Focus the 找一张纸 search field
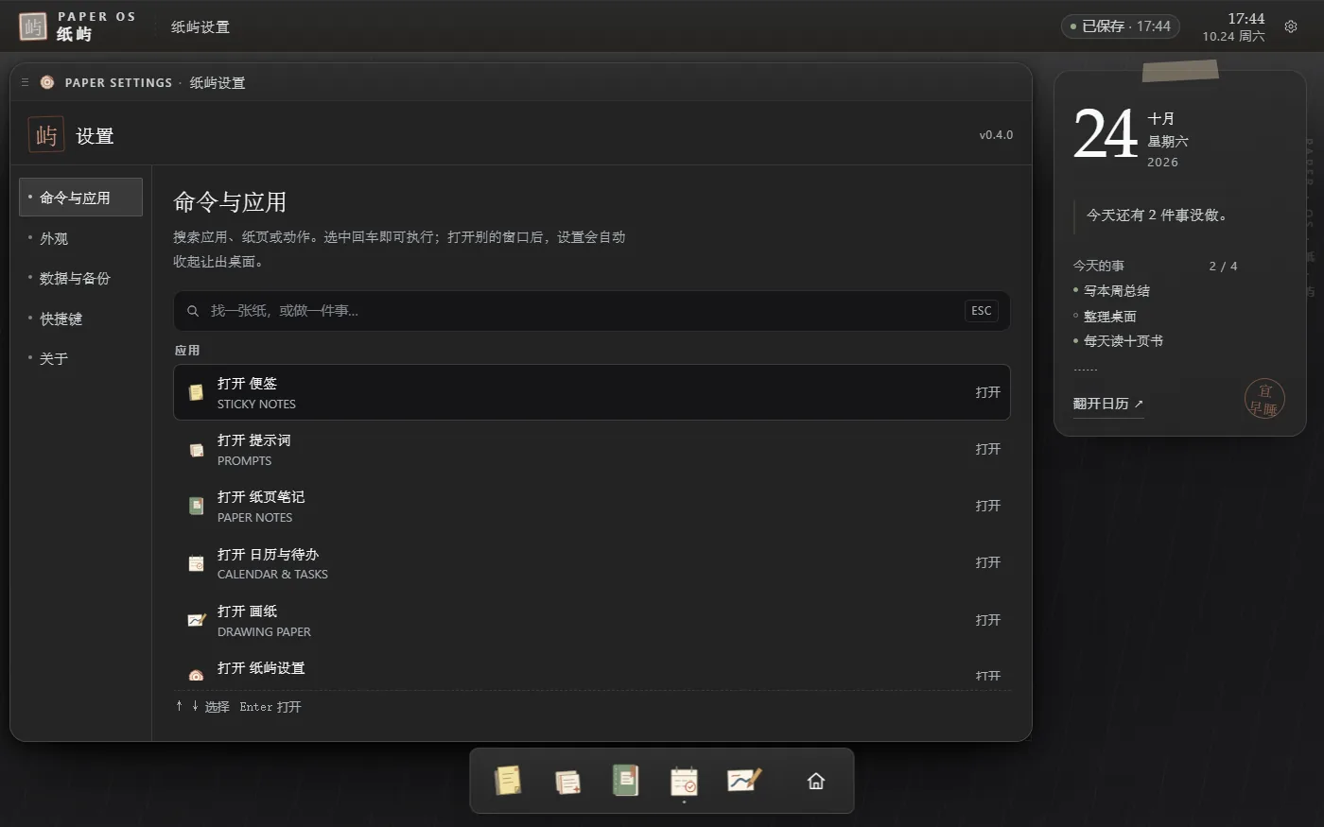This screenshot has height=827, width=1324. click(591, 311)
